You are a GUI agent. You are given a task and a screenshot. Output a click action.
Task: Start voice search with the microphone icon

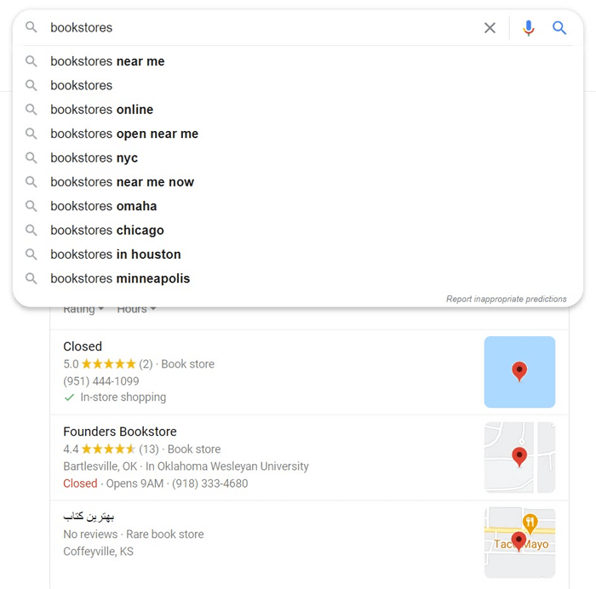coord(529,28)
